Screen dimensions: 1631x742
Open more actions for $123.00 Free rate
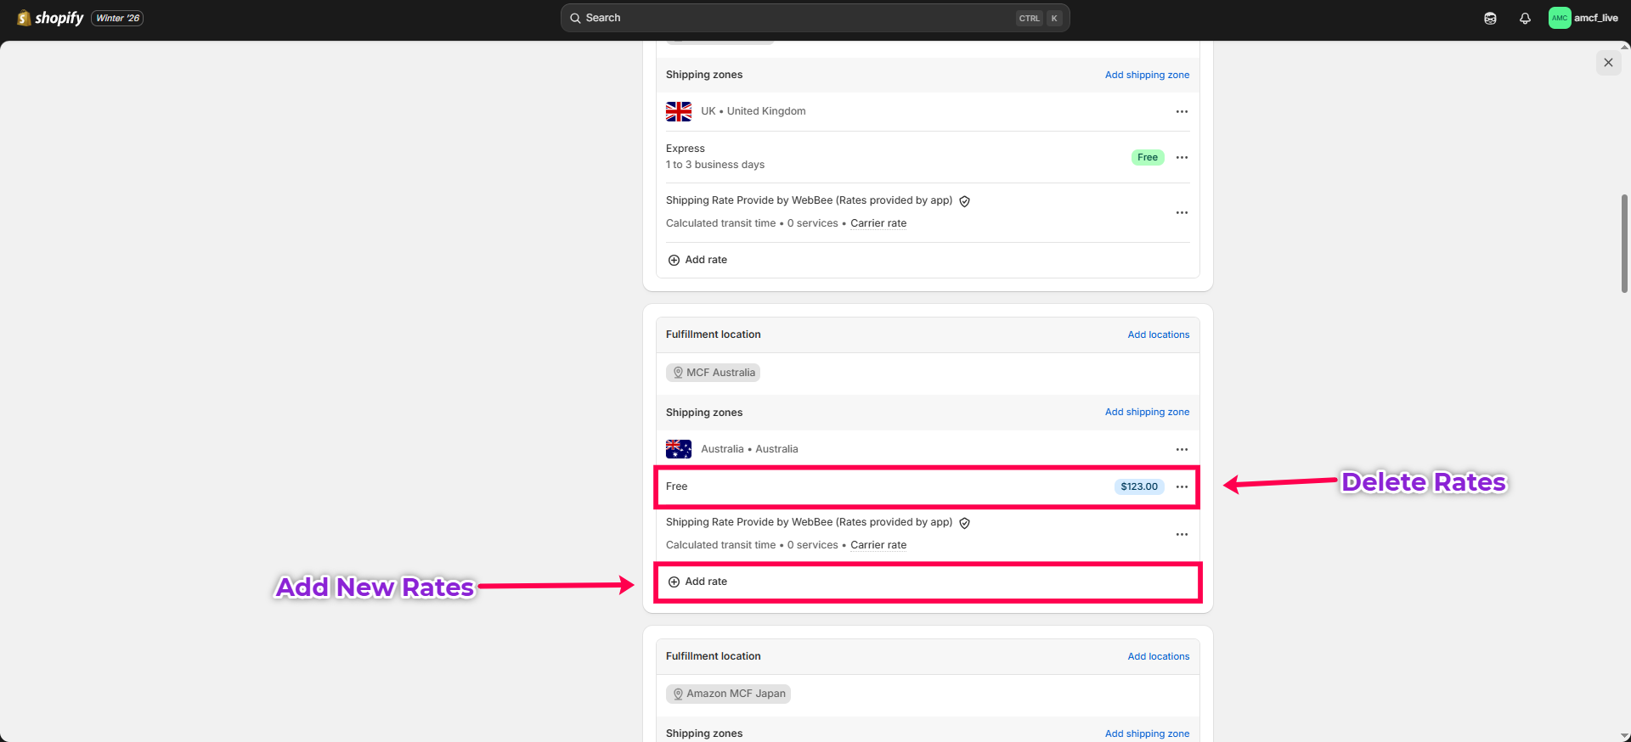[1182, 486]
